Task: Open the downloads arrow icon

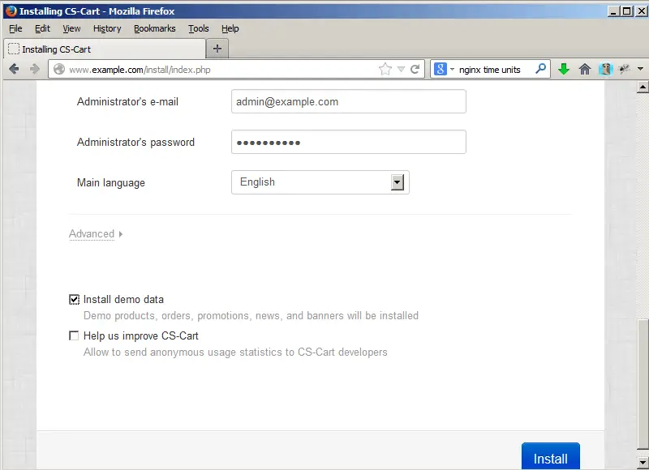Action: coord(563,69)
